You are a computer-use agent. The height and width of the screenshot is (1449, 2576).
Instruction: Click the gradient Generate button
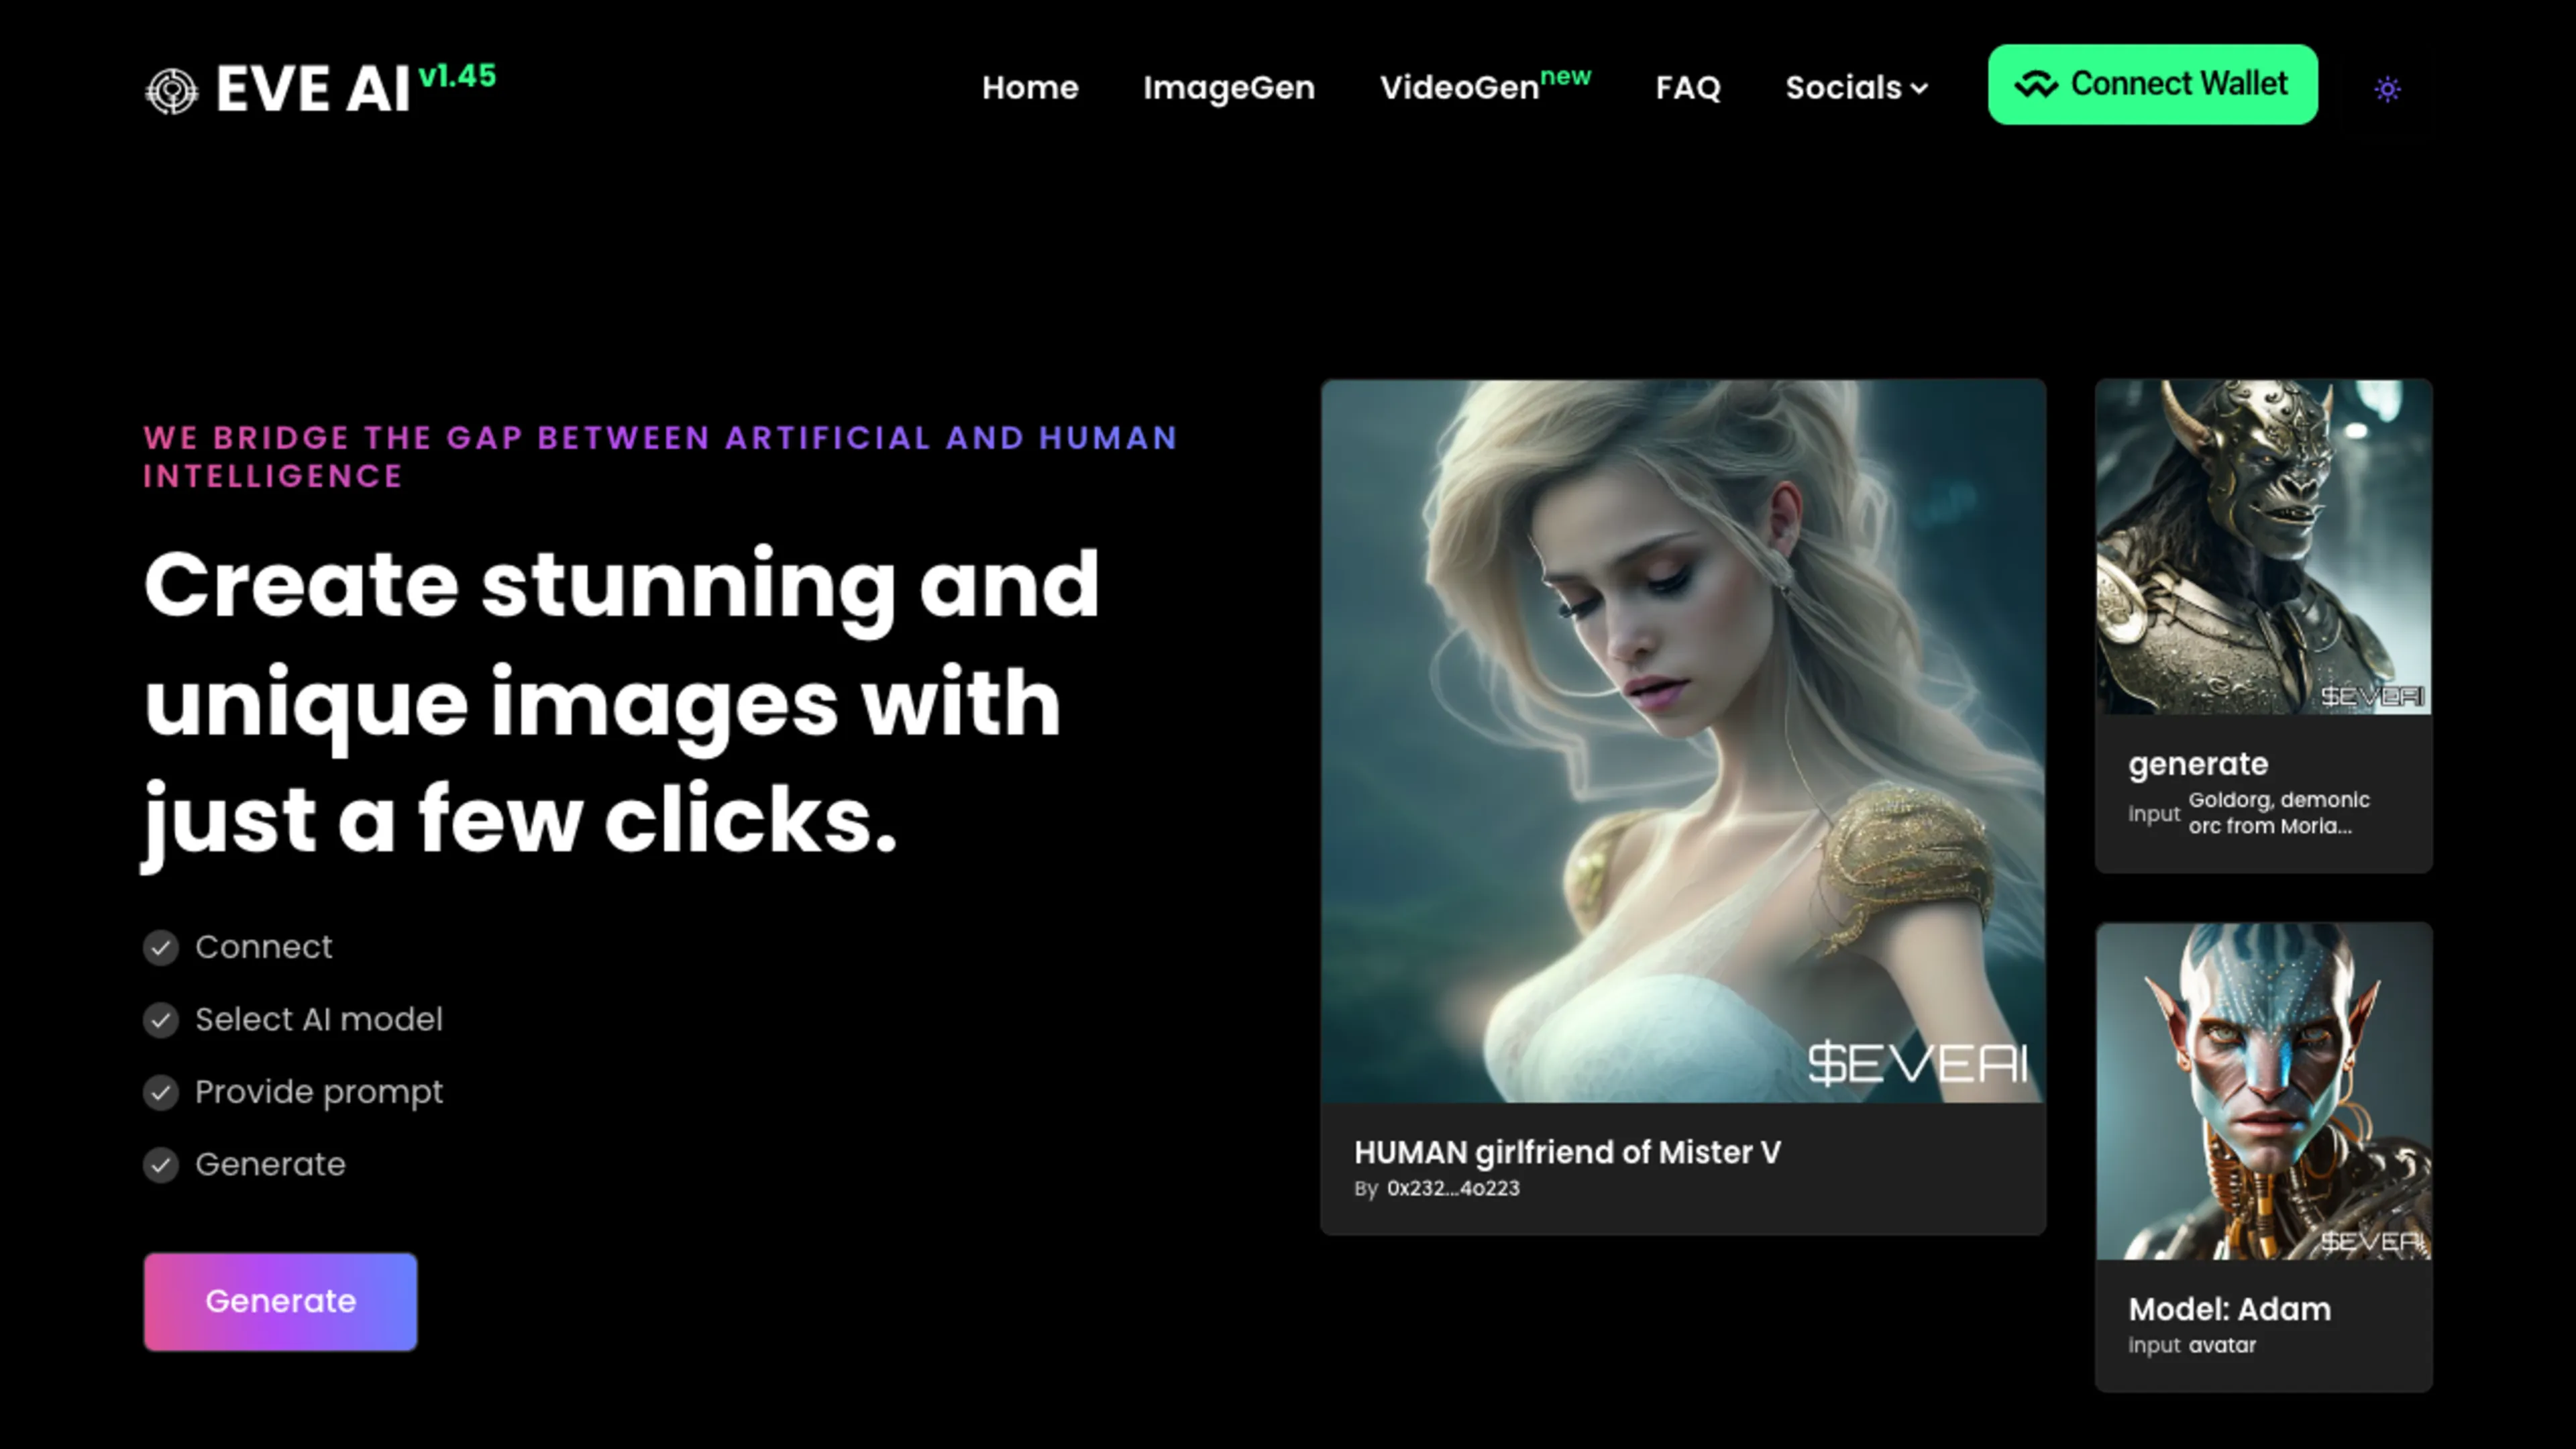pyautogui.click(x=280, y=1301)
